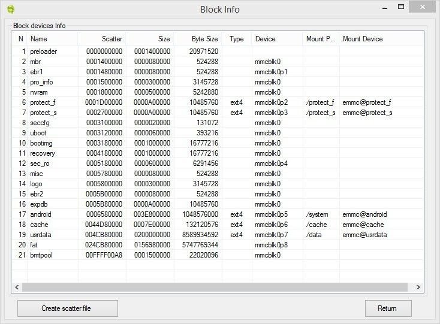Select the usrdata name cell

click(41, 235)
